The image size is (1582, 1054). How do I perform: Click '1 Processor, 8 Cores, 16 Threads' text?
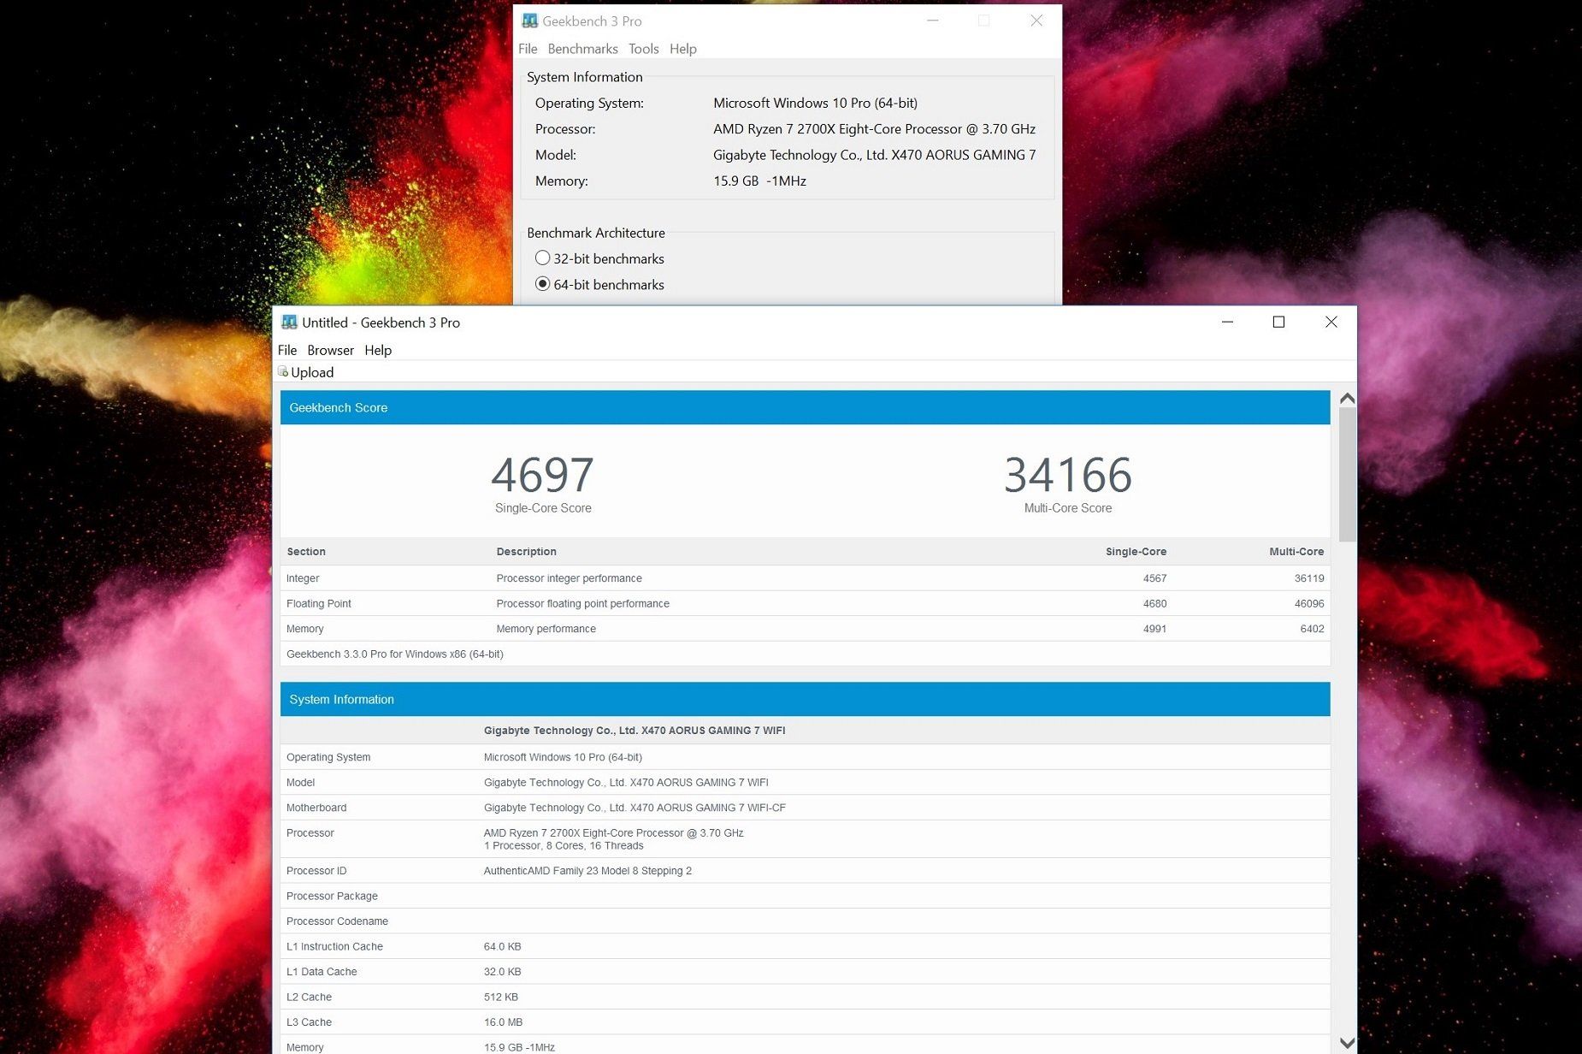564,846
